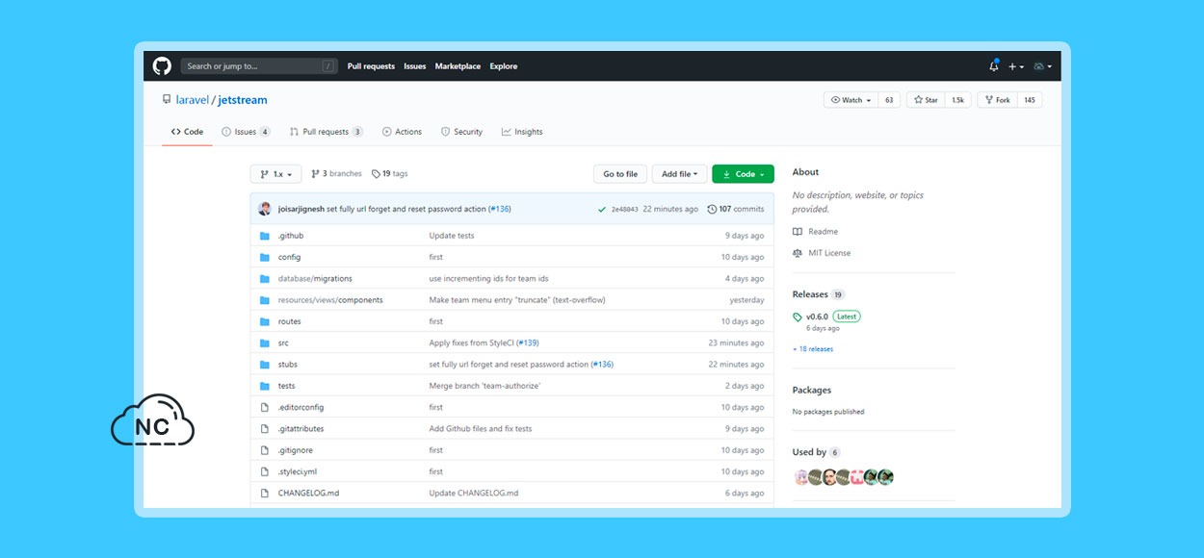Open the CHANGELOG.md file
This screenshot has width=1204, height=558.
(x=308, y=494)
